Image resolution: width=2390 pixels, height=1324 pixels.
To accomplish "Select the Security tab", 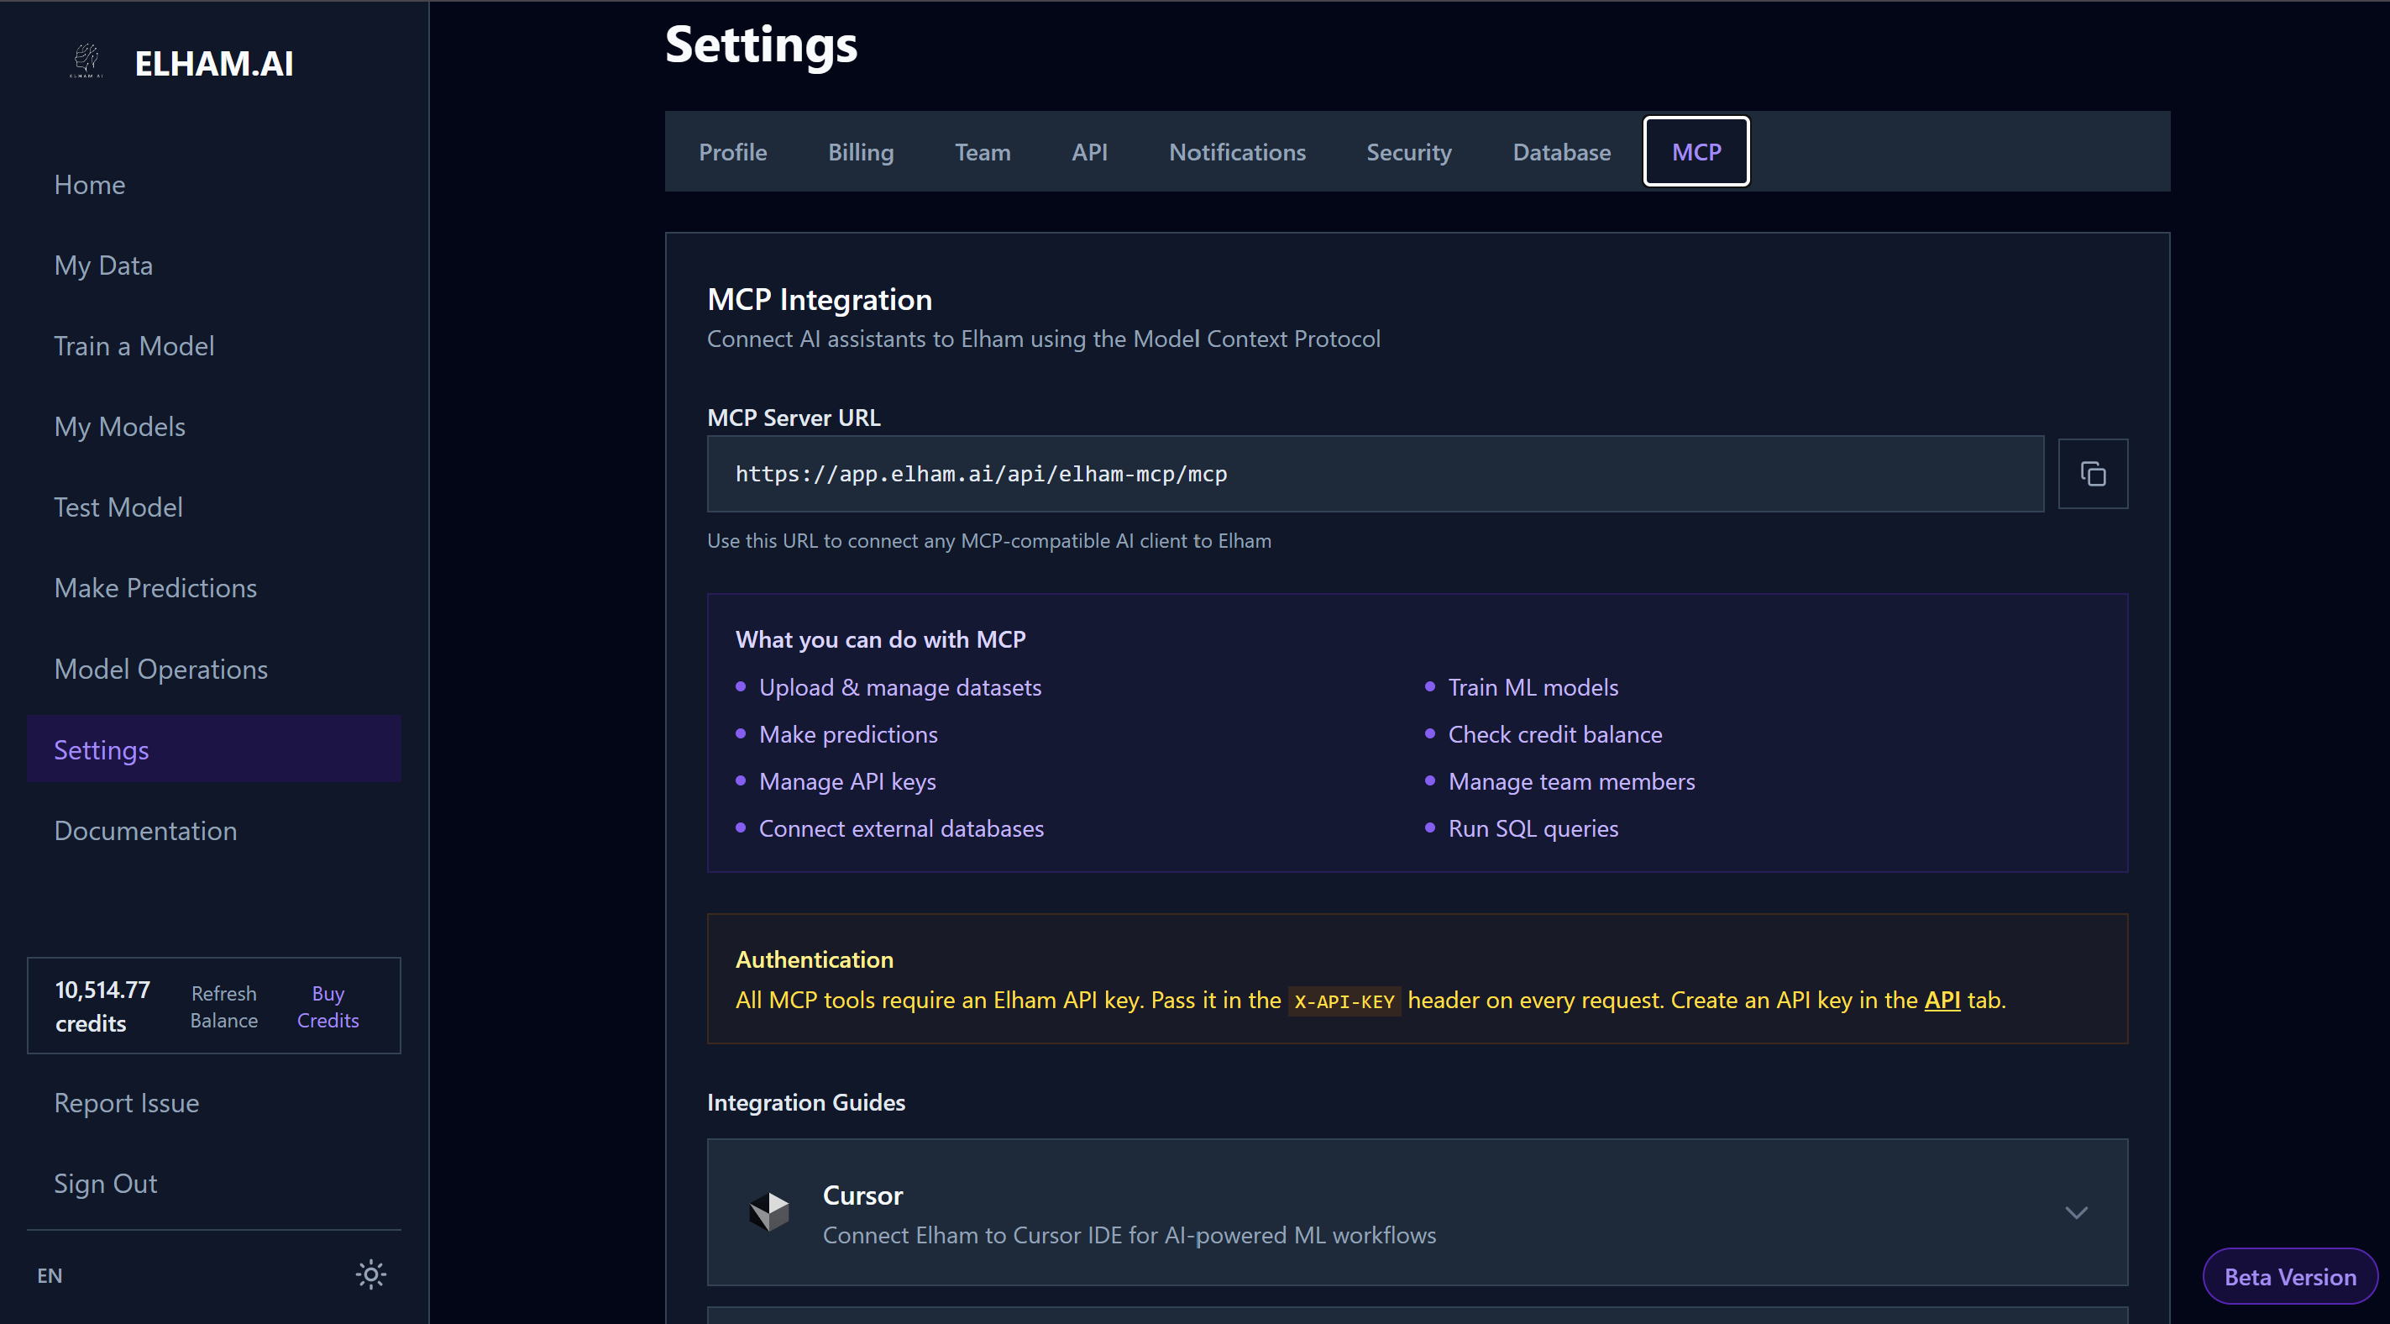I will coord(1408,152).
